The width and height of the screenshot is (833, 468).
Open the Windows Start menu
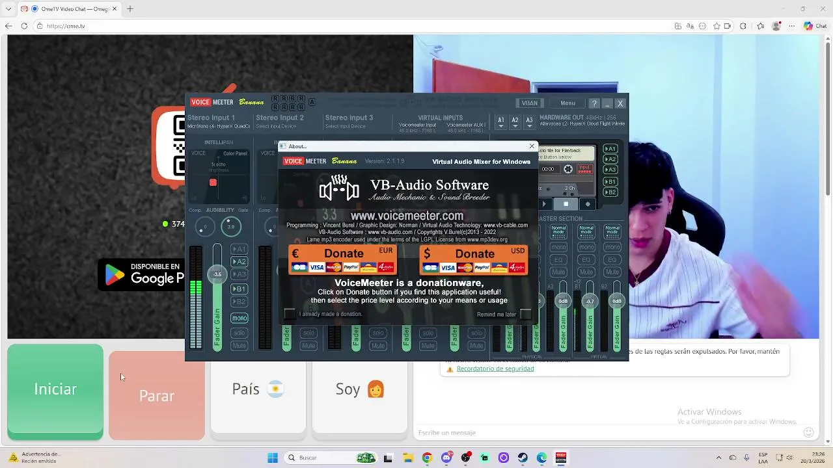click(x=273, y=458)
